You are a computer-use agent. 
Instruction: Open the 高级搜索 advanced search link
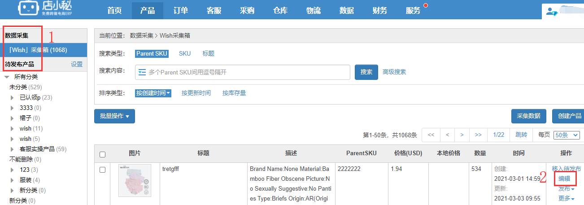click(x=394, y=72)
